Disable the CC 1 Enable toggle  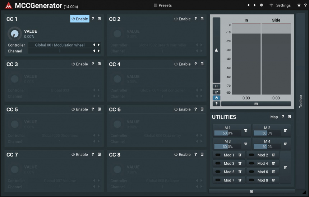tap(80, 19)
